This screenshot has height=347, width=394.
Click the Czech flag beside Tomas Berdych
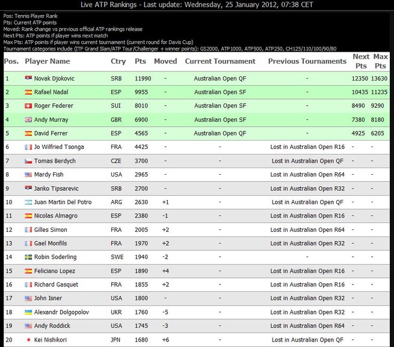[x=28, y=161]
